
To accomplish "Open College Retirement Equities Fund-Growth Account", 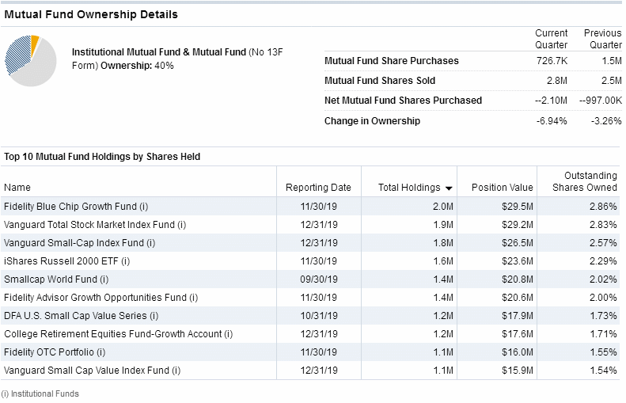I will click(118, 334).
